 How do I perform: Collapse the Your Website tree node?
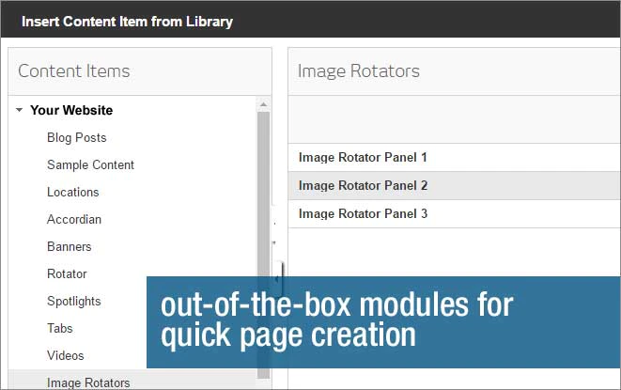(19, 110)
